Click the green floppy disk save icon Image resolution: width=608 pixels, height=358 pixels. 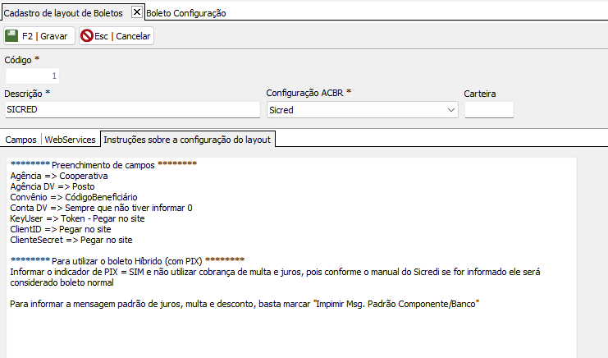coord(11,35)
